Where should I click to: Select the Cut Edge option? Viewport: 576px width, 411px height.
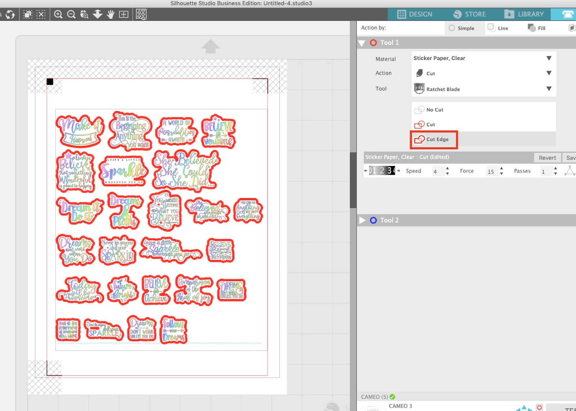pos(433,140)
